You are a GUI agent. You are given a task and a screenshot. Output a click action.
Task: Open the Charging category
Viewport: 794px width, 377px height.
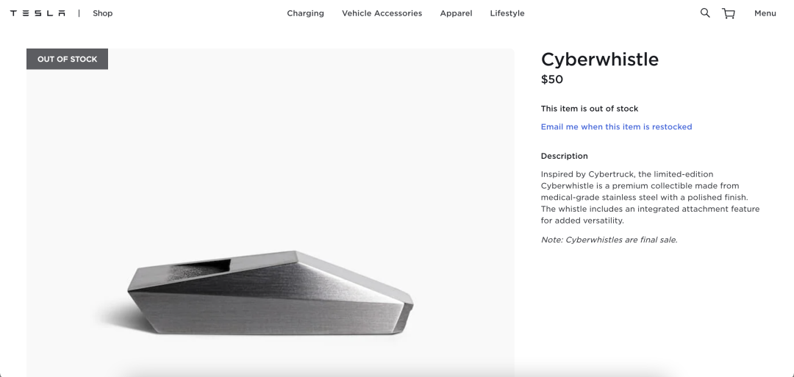(x=305, y=13)
